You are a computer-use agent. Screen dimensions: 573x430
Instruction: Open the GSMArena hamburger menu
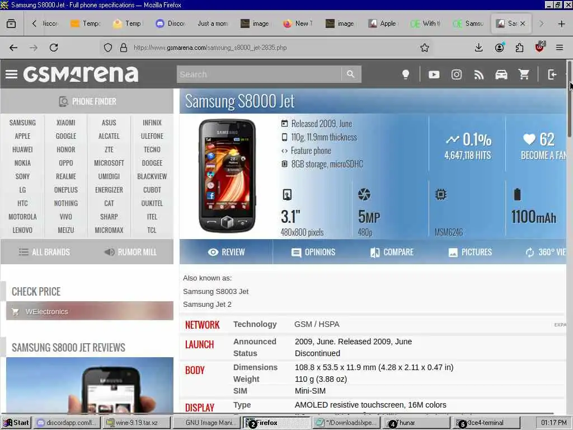(x=11, y=74)
